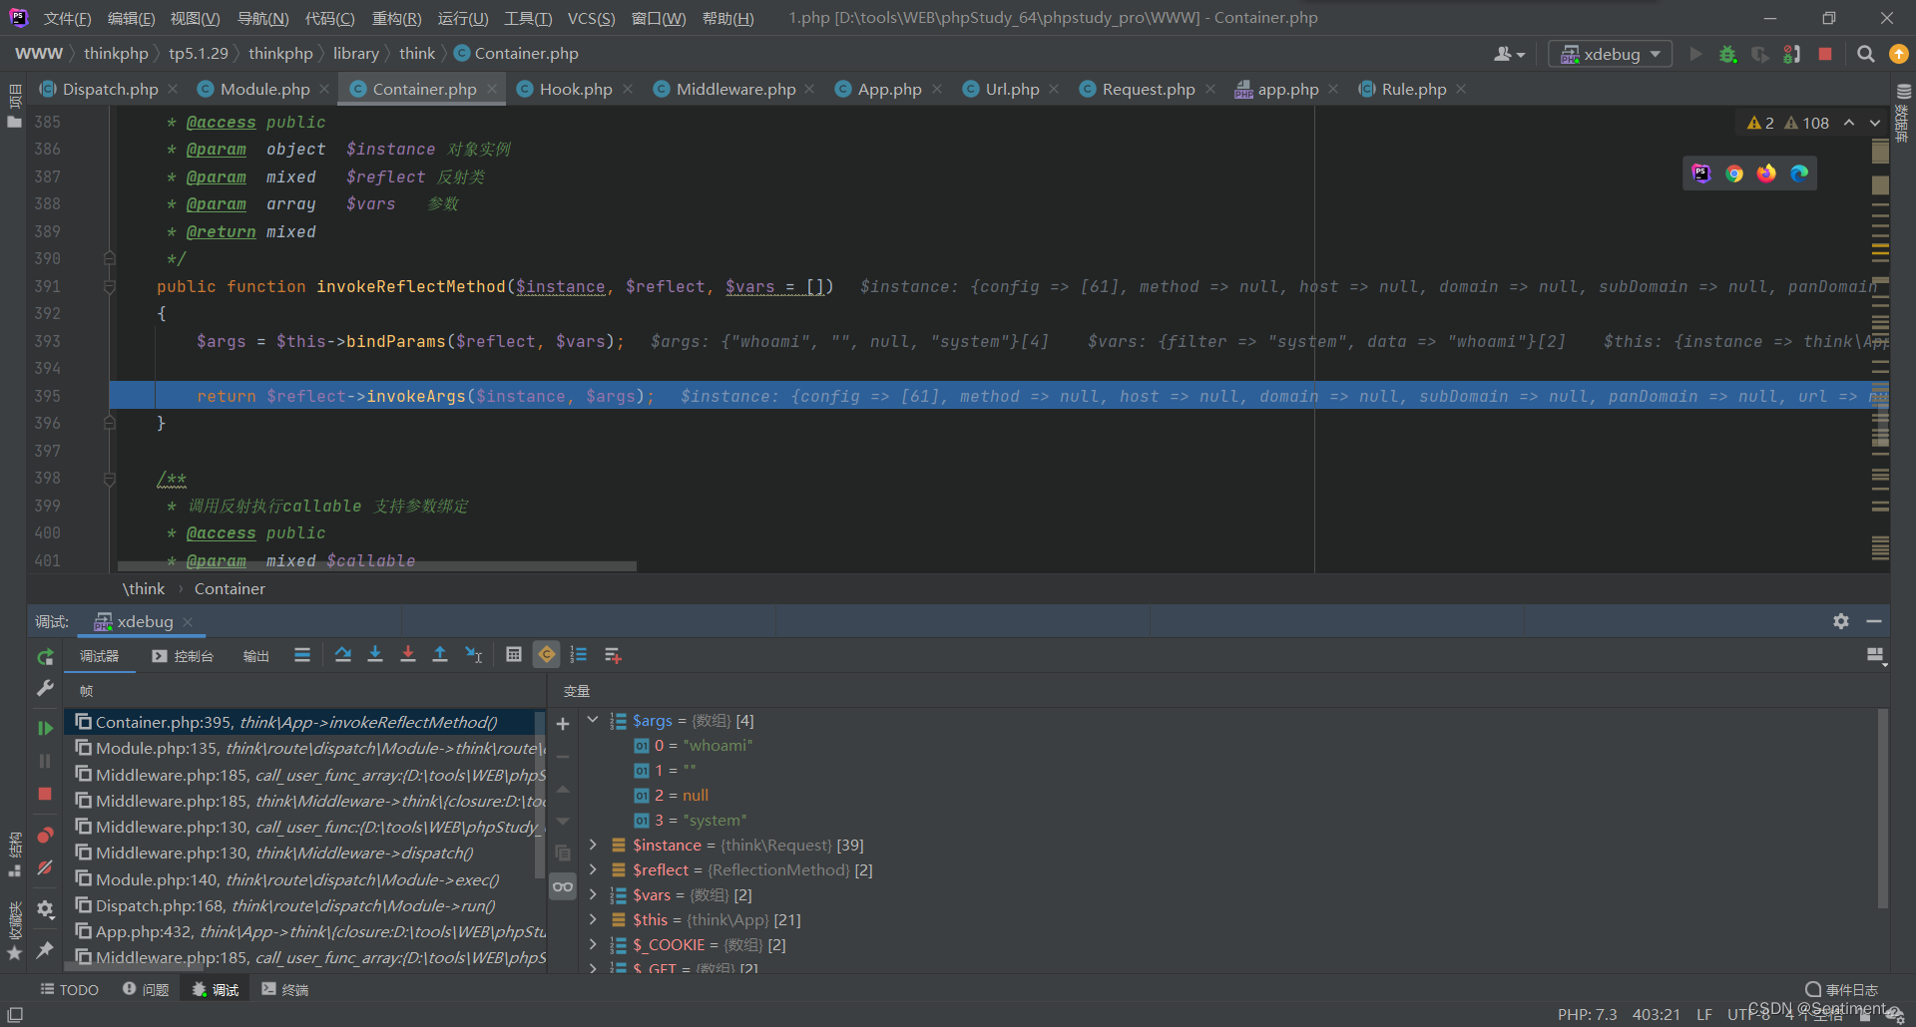Open the user account dropdown
This screenshot has height=1027, width=1916.
click(1509, 54)
